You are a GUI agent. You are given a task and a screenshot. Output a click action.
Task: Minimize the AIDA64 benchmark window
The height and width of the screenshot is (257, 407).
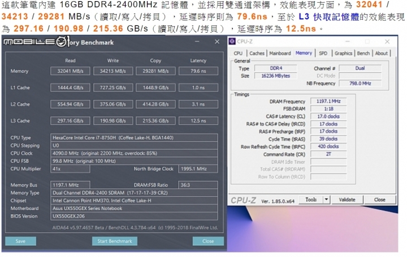coord(197,42)
